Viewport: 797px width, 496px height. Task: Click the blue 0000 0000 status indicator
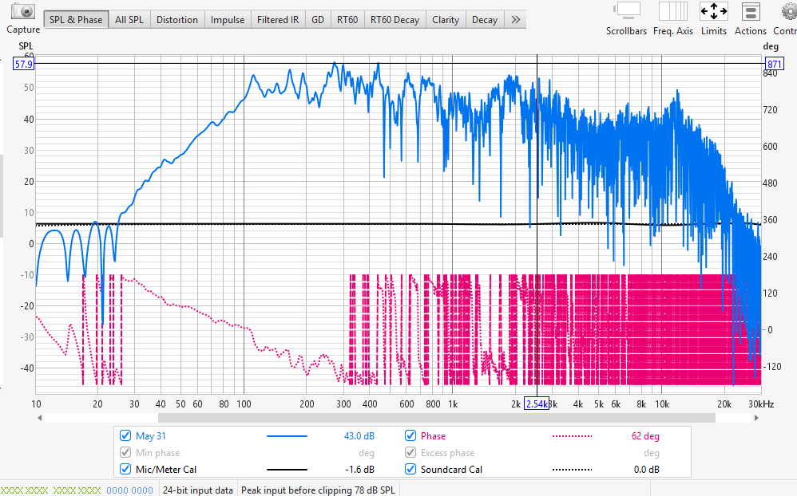point(129,490)
